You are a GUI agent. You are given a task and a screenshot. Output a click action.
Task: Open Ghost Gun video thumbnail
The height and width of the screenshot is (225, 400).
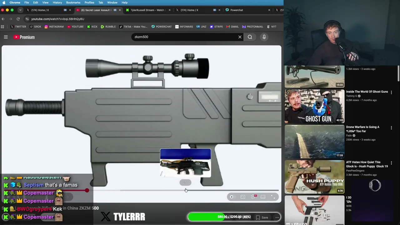(314, 106)
